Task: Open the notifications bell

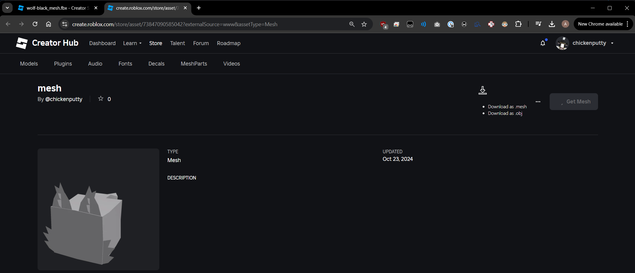Action: (x=543, y=43)
